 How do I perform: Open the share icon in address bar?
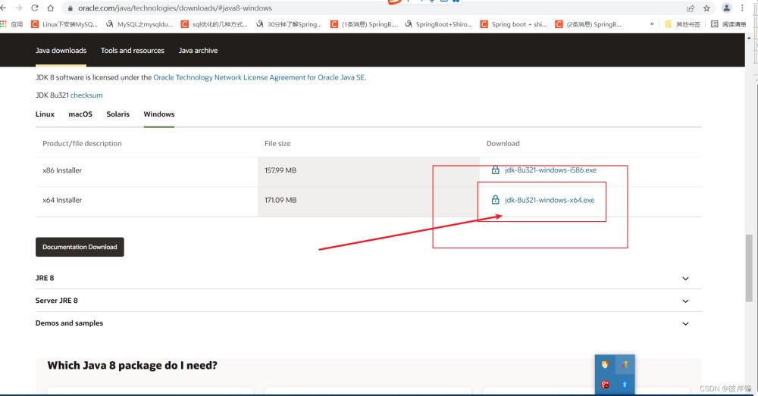pyautogui.click(x=691, y=8)
